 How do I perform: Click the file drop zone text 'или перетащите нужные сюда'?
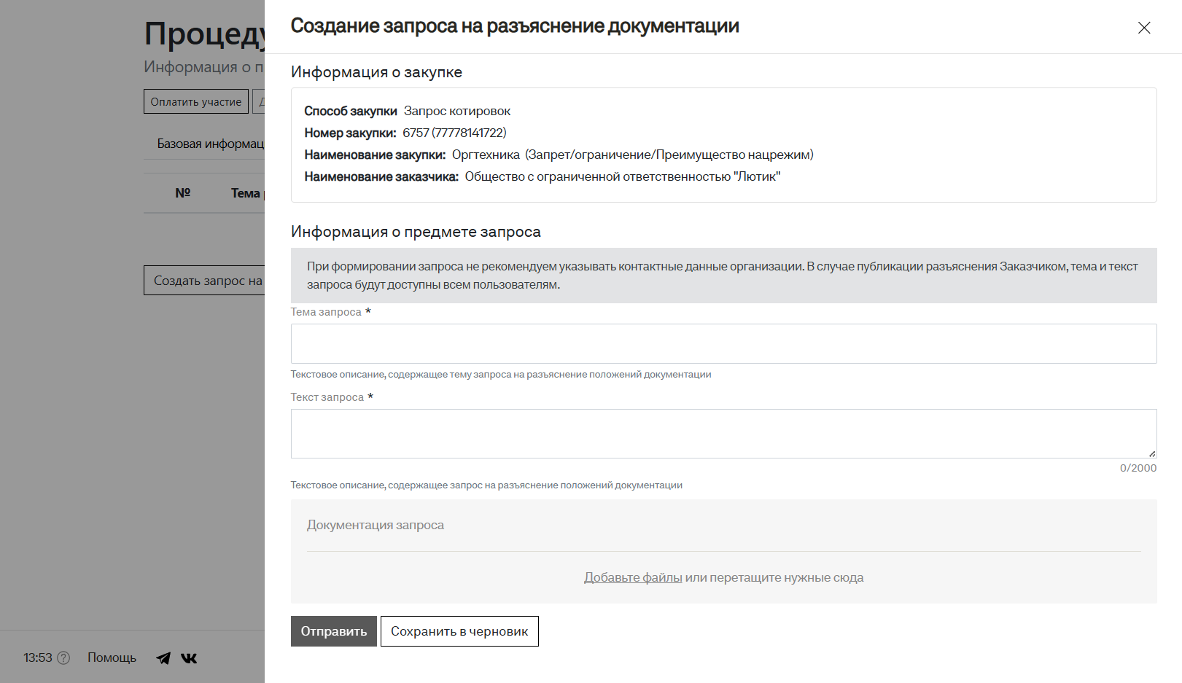click(x=774, y=577)
